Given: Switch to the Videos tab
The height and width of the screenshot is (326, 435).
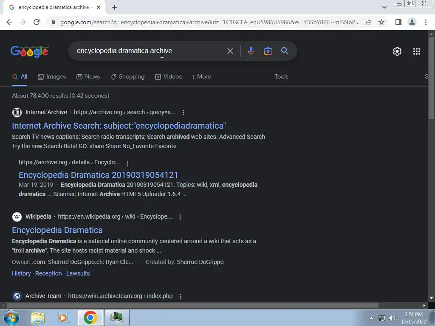Looking at the screenshot, I should pos(168,77).
